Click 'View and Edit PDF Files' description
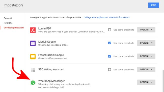The width and height of the screenshot is (164, 92). [71, 32]
